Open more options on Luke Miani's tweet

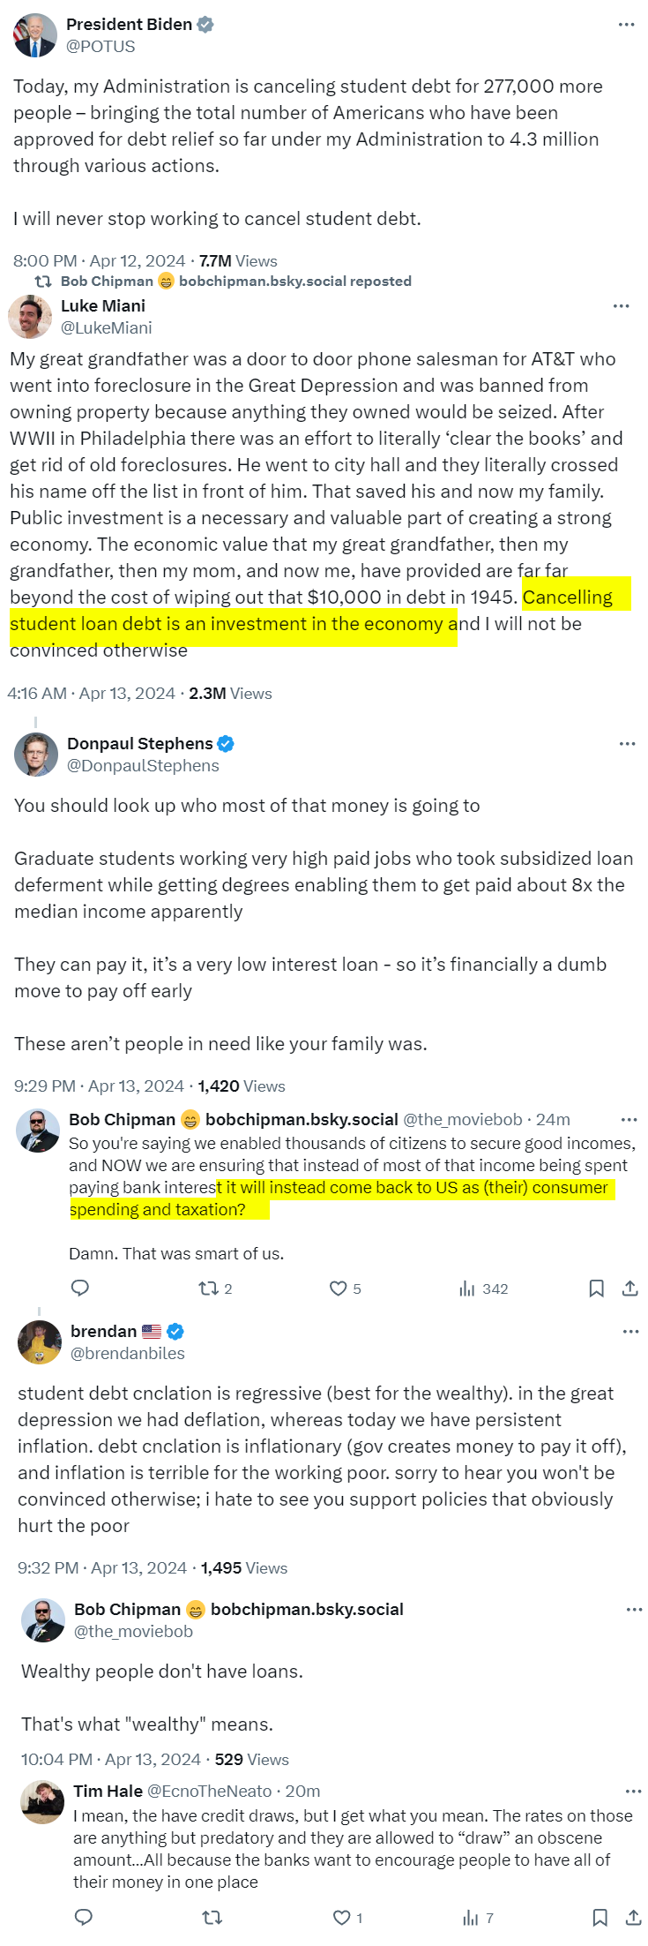coord(622,306)
